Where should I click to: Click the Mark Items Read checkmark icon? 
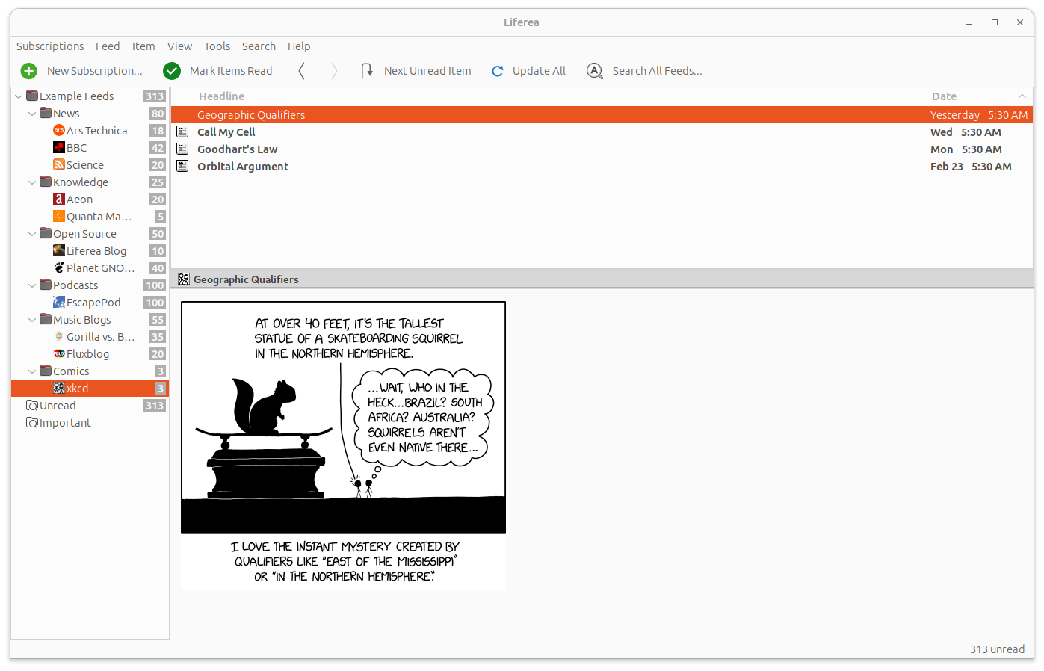[172, 71]
